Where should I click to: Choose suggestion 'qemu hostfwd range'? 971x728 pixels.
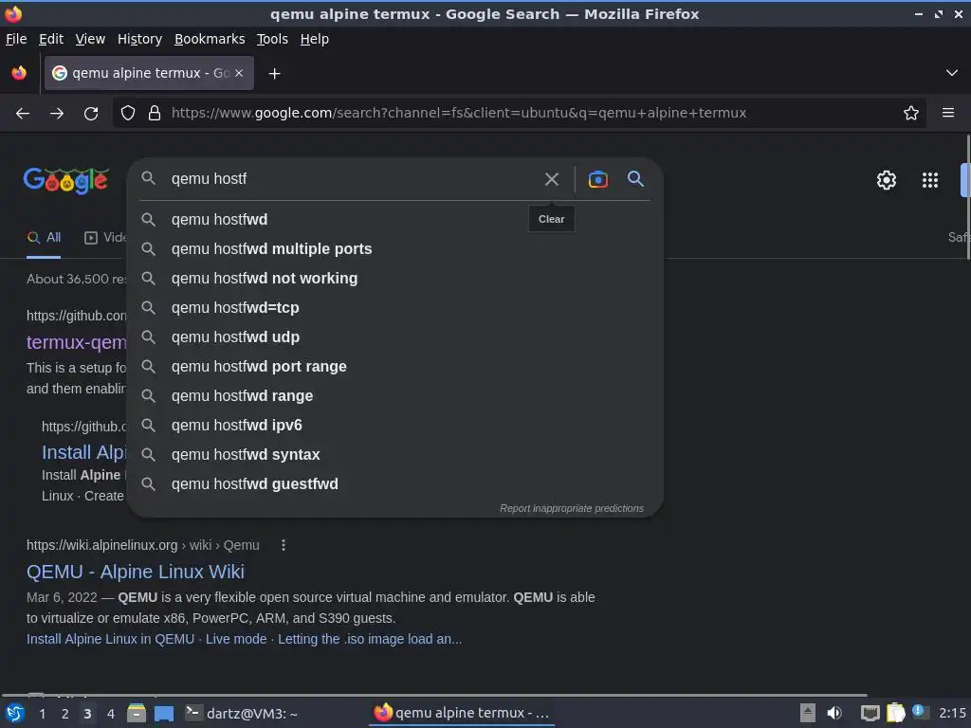point(395,396)
